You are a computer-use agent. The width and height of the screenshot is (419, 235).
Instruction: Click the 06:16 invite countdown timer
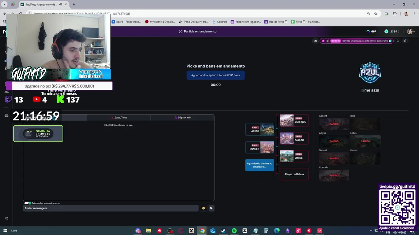click(336, 41)
